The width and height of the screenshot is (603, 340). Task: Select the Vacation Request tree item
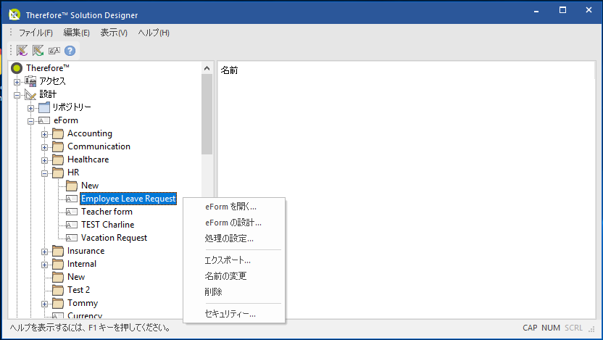coord(114,238)
